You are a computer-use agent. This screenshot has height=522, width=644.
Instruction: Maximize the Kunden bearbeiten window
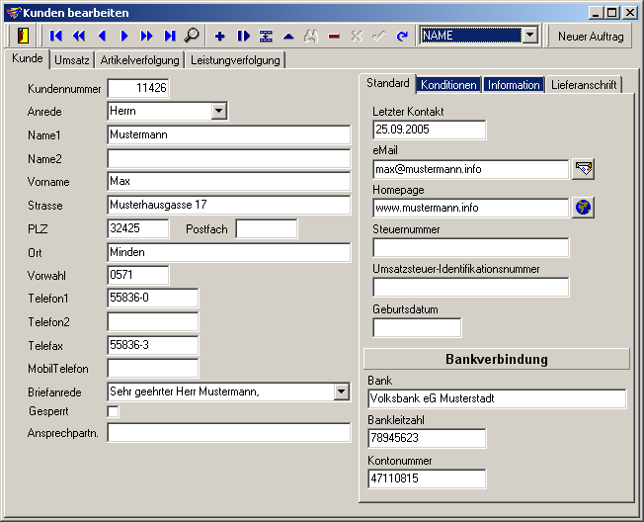tap(612, 13)
